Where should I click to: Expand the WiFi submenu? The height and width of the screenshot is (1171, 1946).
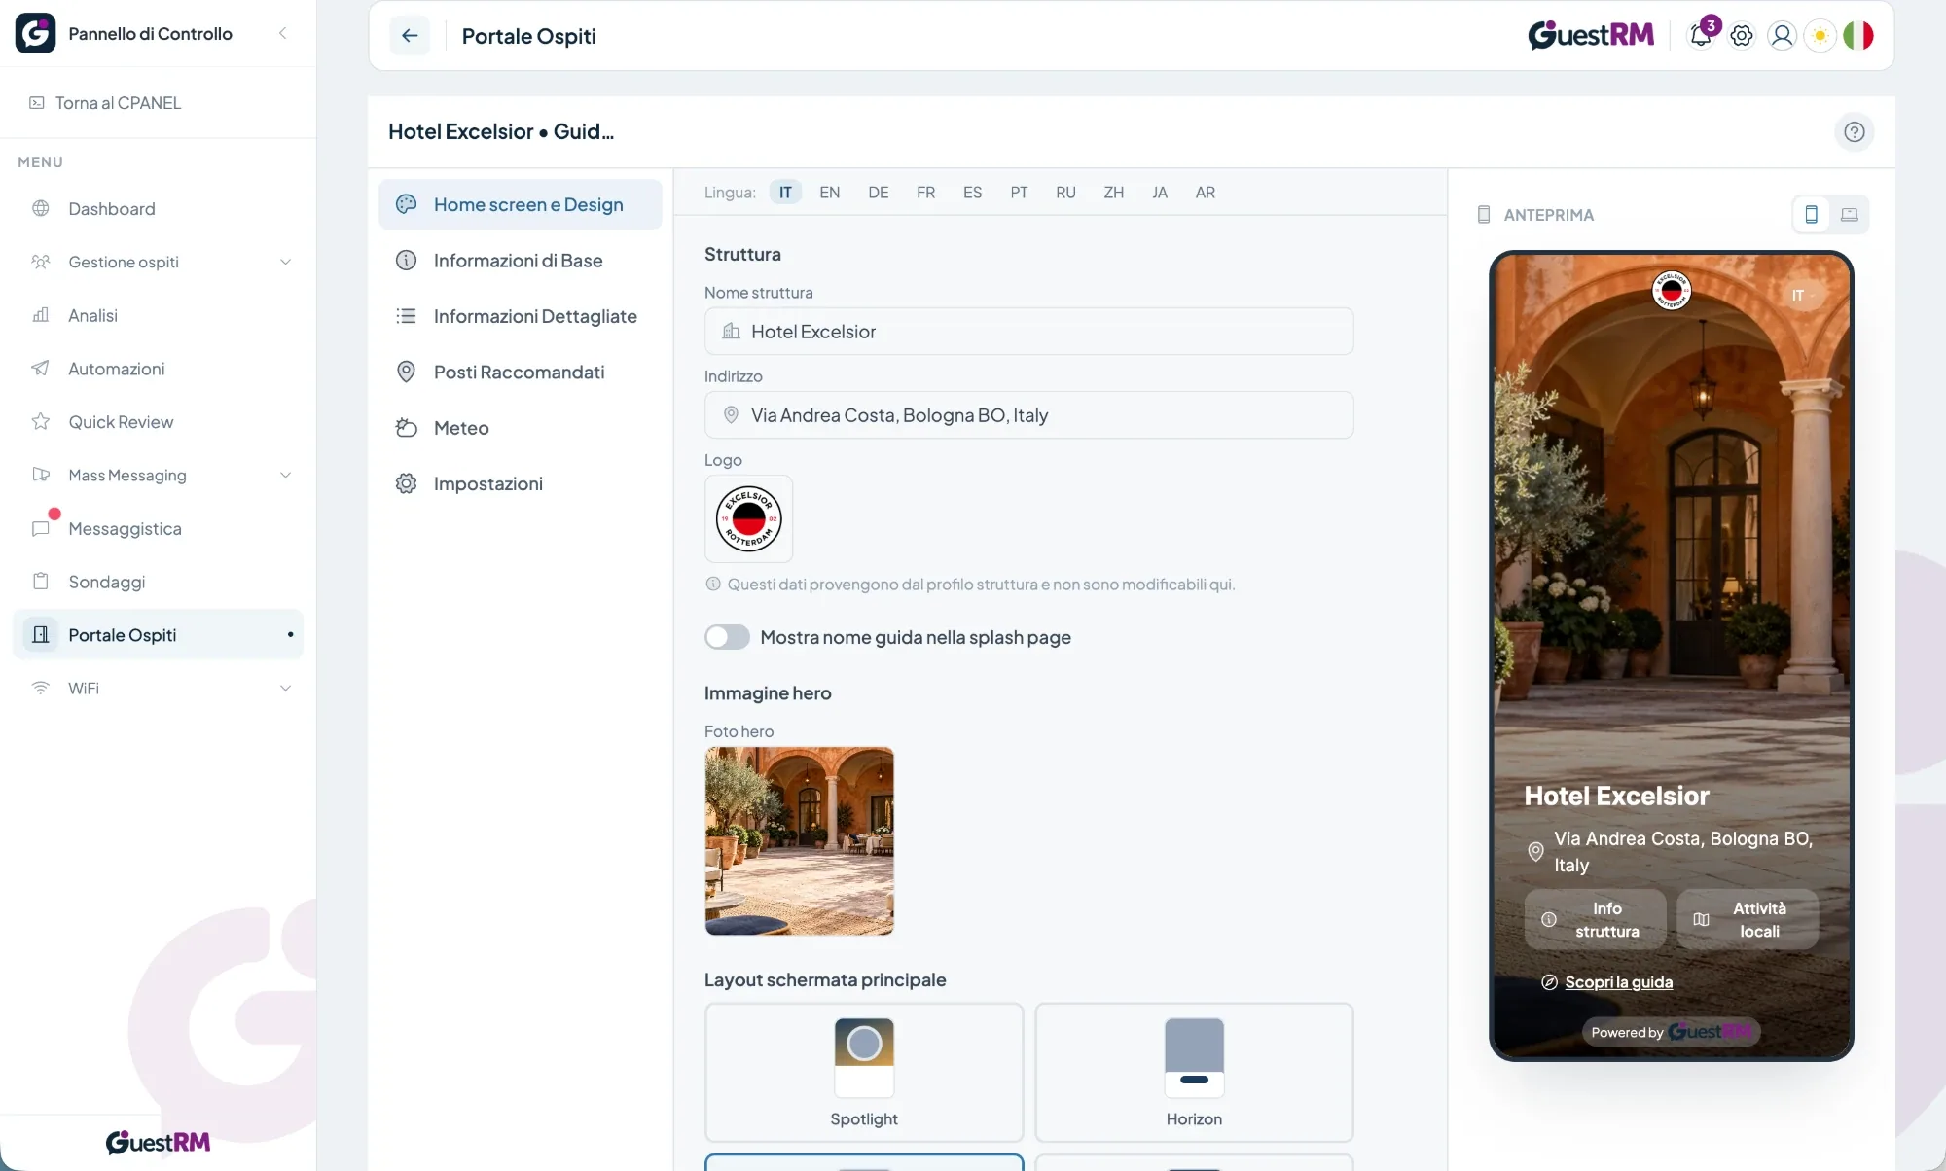tap(285, 688)
